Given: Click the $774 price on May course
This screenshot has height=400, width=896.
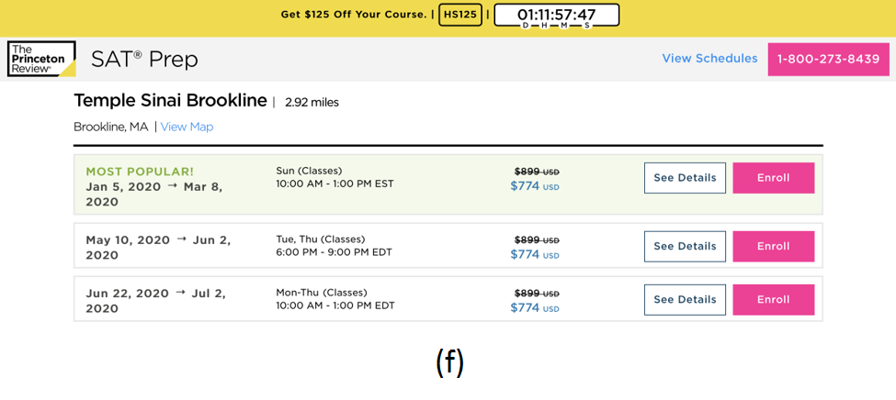Looking at the screenshot, I should (525, 255).
